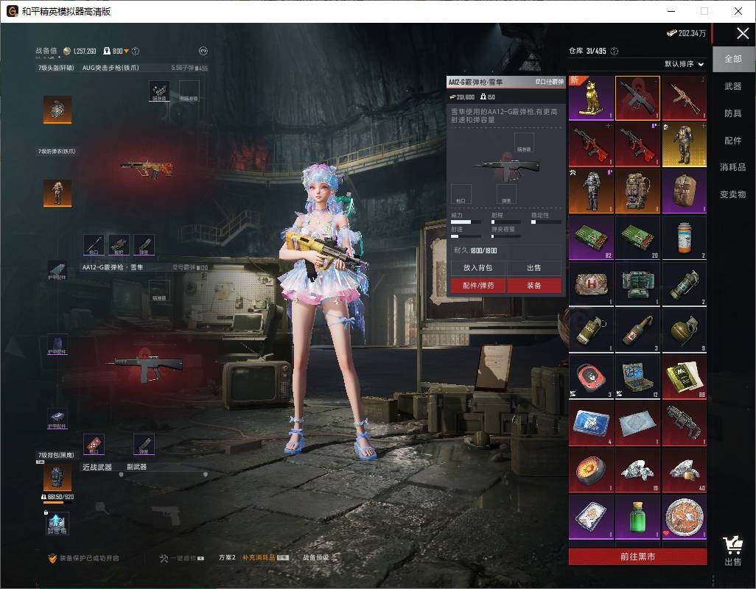Image resolution: width=756 pixels, height=589 pixels.
Task: Select the first aid kit marked H
Action: point(591,284)
